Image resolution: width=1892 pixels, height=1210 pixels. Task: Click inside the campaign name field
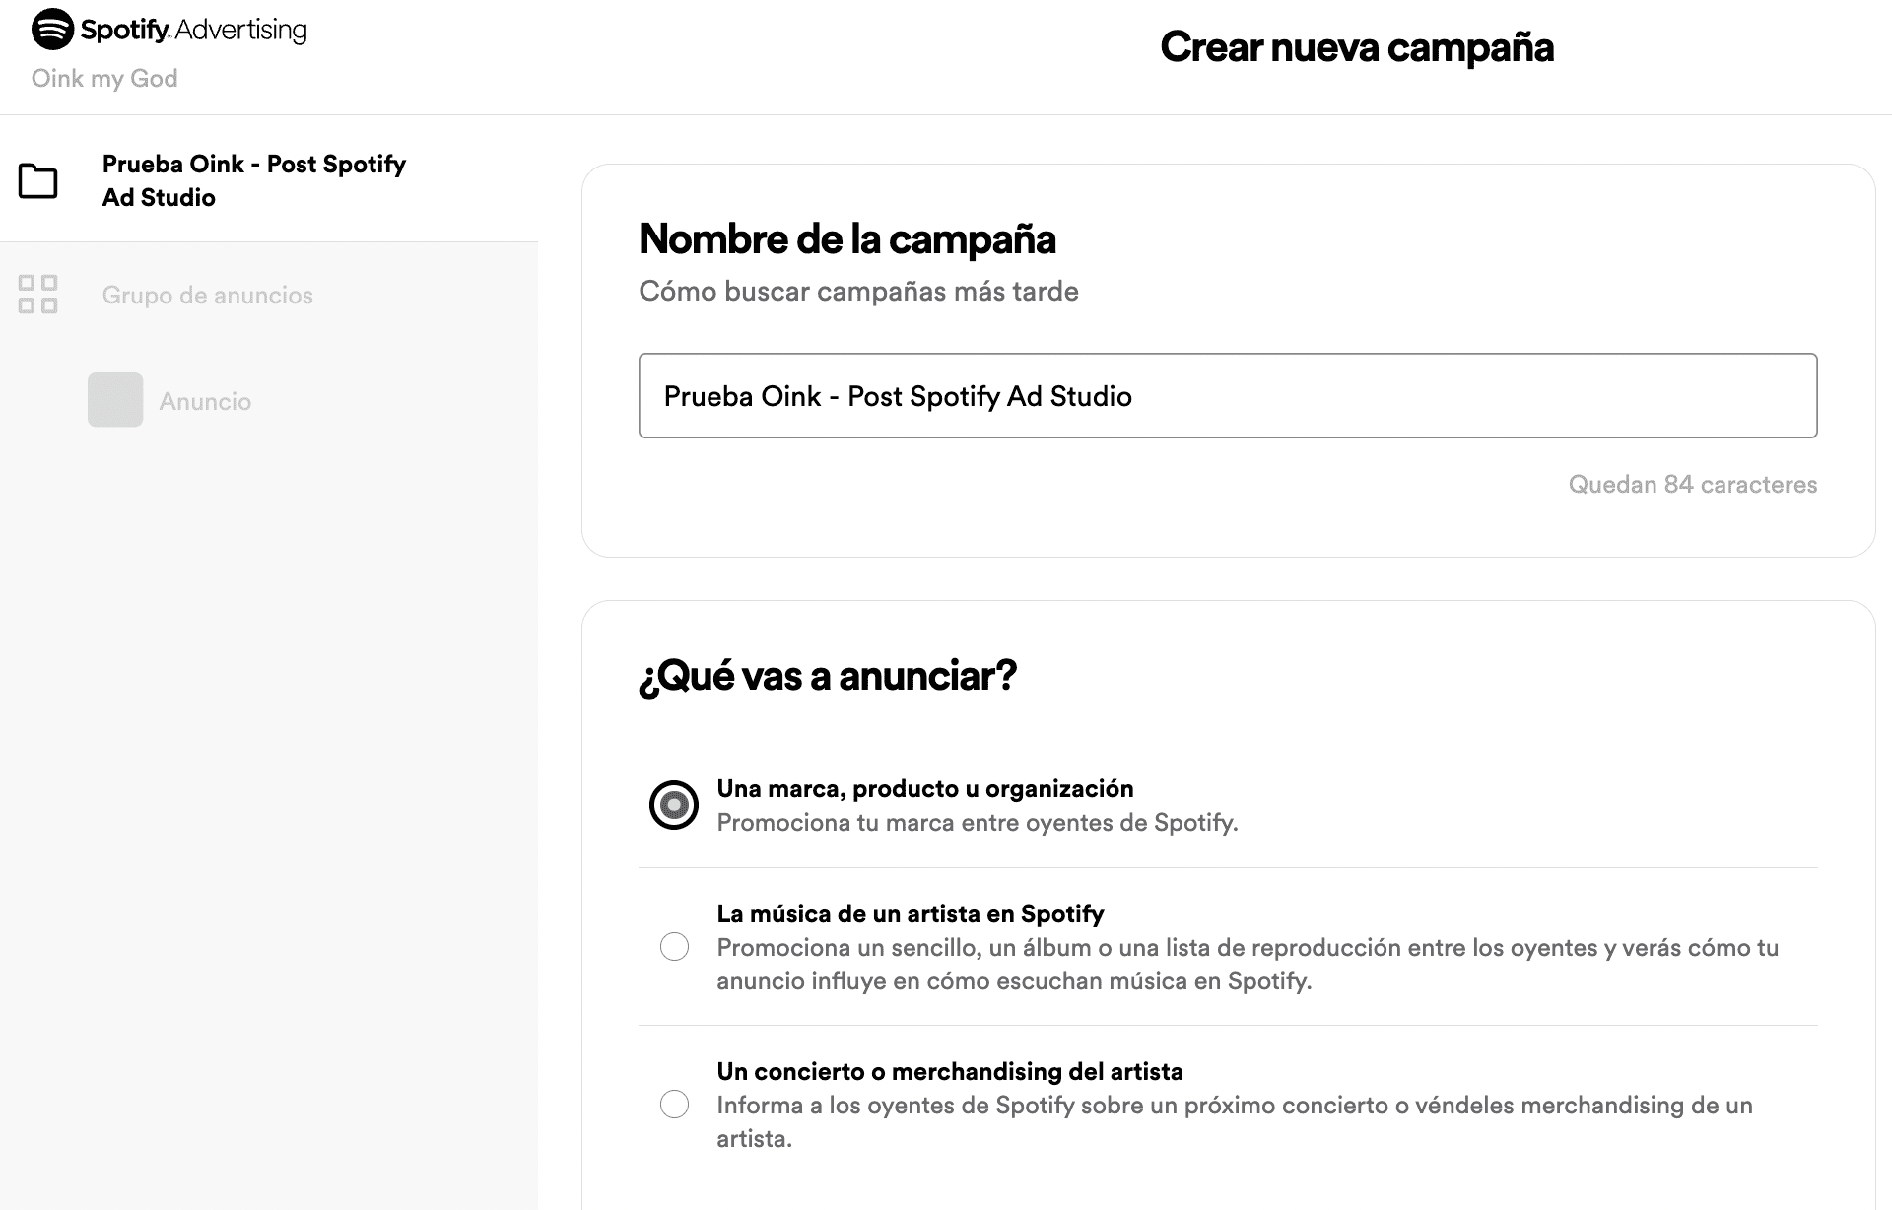coord(1228,395)
